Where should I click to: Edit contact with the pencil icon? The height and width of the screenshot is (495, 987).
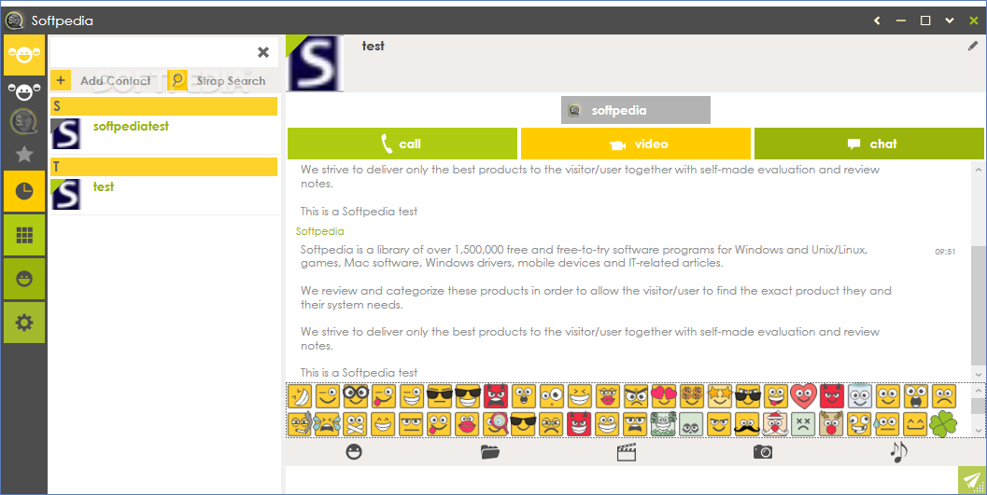pyautogui.click(x=972, y=46)
